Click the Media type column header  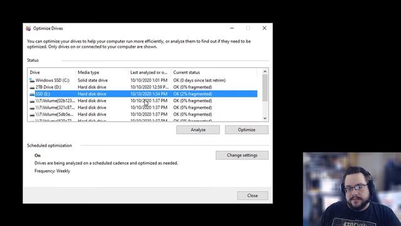point(102,73)
